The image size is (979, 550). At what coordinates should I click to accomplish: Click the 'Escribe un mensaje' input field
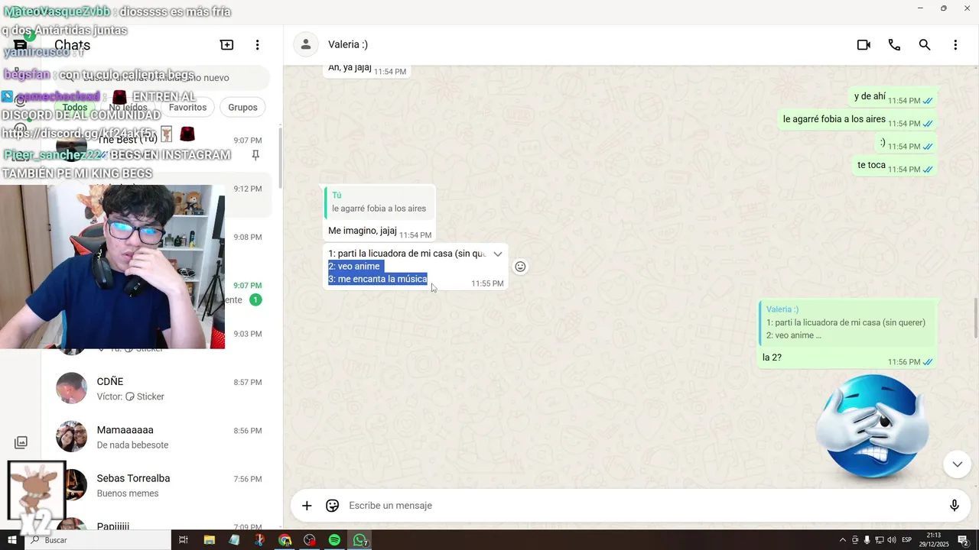click(642, 506)
